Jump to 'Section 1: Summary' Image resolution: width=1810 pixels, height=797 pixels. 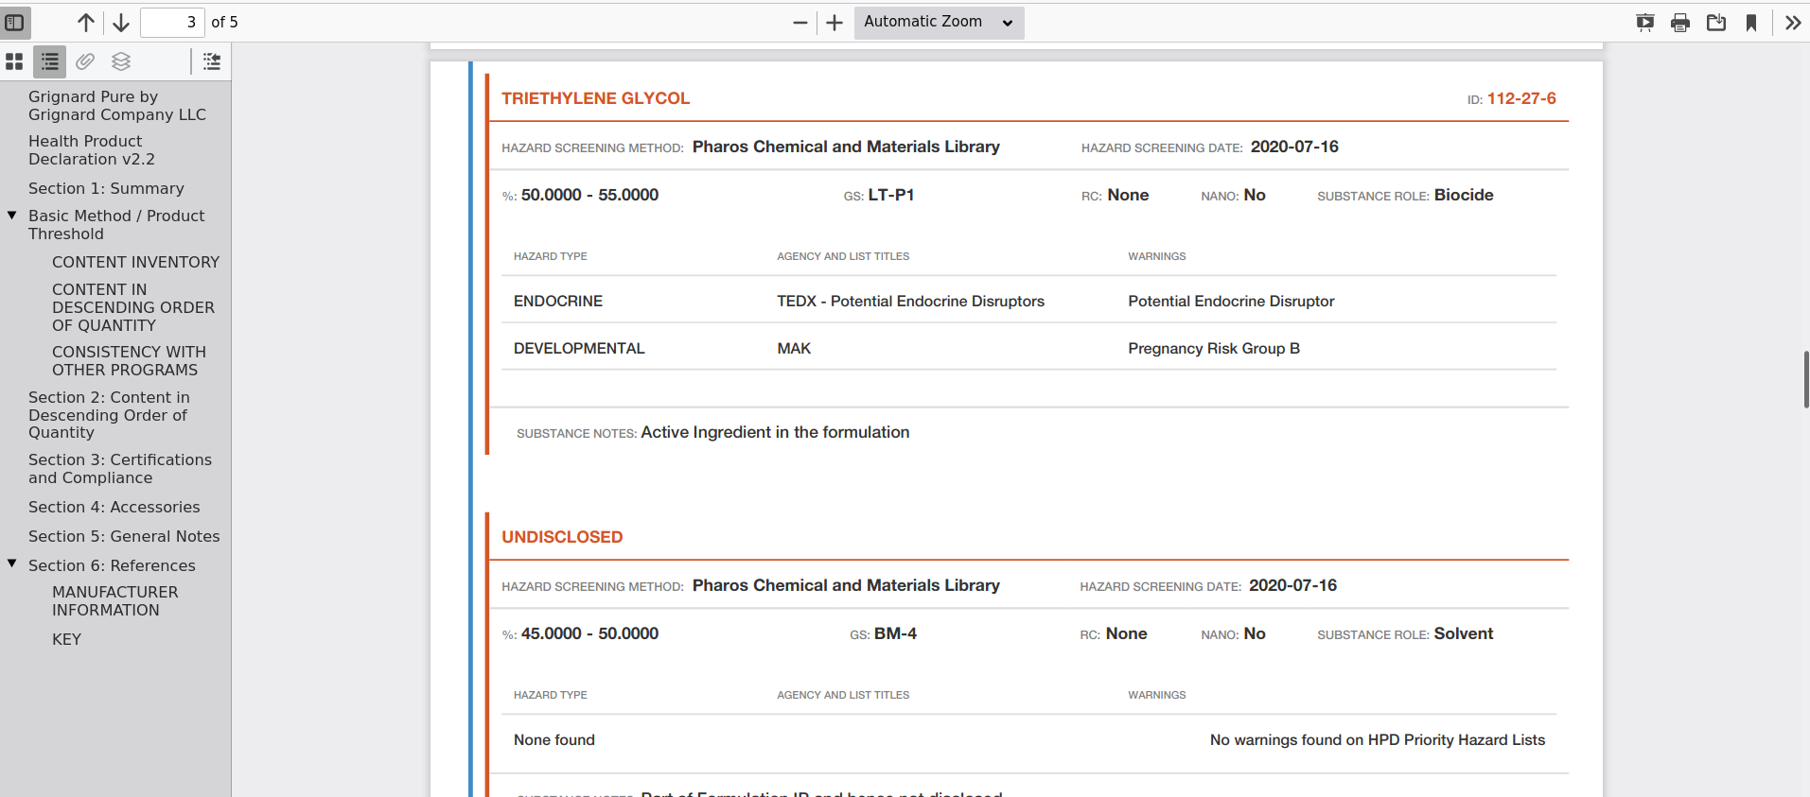[x=106, y=188]
